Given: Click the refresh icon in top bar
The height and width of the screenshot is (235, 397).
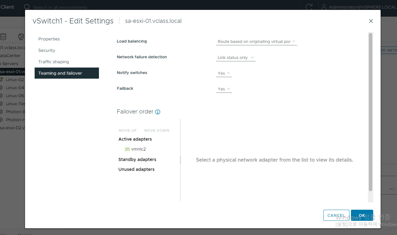Looking at the screenshot, I should point(309,7).
